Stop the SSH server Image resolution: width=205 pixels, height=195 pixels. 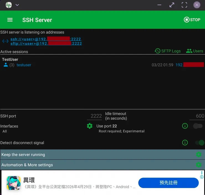[x=192, y=20]
